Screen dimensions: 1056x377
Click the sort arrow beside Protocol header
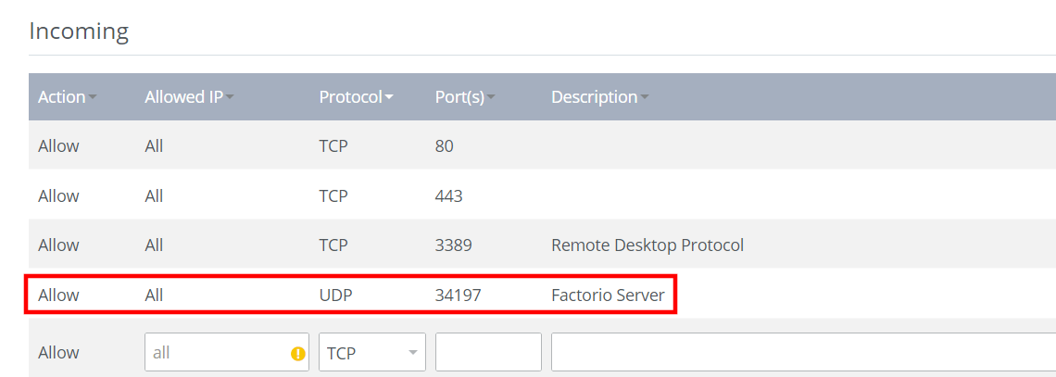pyautogui.click(x=389, y=98)
